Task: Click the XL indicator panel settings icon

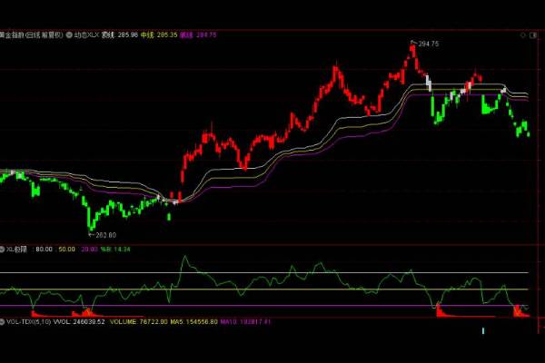Action: 3,248
